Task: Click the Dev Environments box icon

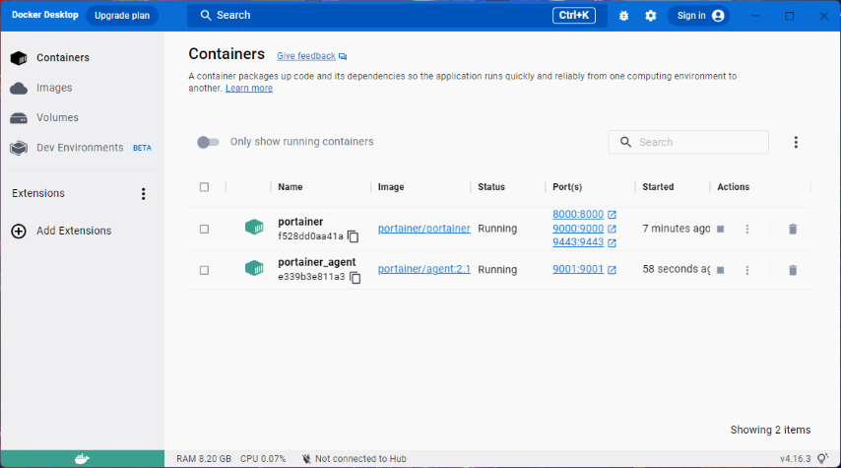Action: tap(19, 148)
